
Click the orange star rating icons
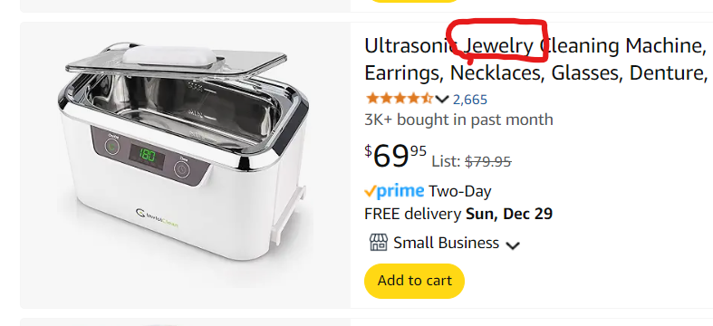point(399,98)
